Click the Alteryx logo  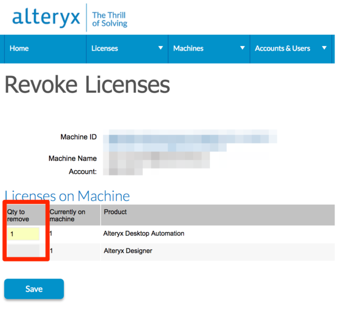pos(46,18)
